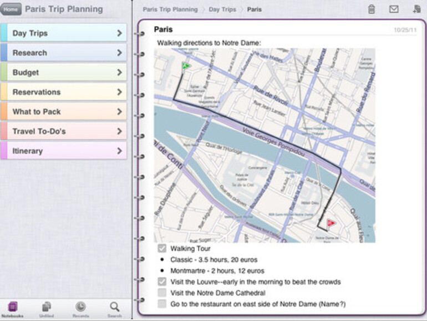
Task: Email this page using the envelope icon
Action: tap(394, 9)
